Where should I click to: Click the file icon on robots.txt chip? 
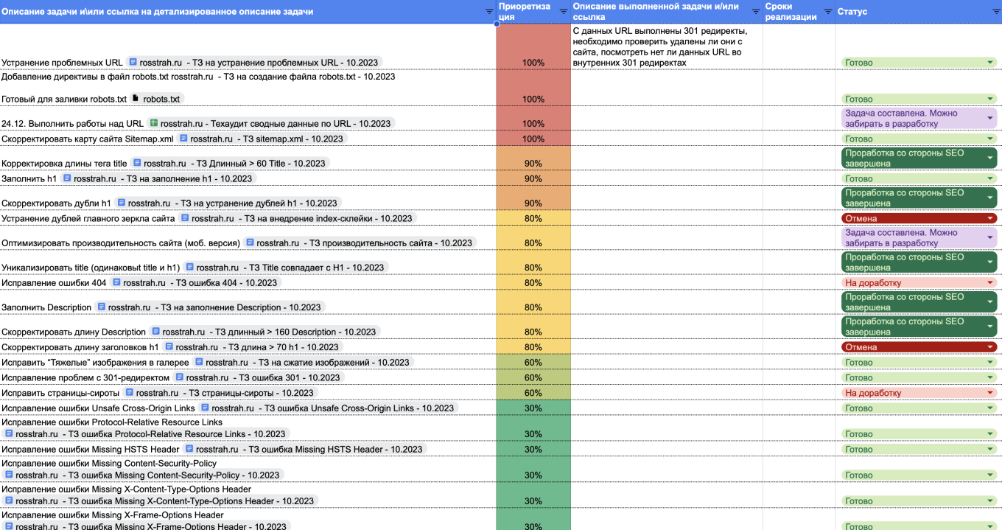coord(135,99)
